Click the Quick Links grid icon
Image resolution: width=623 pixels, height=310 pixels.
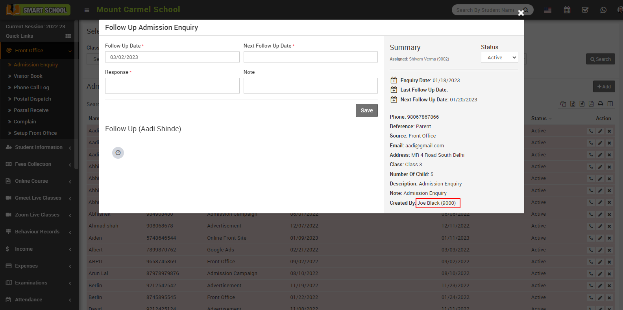click(x=68, y=36)
